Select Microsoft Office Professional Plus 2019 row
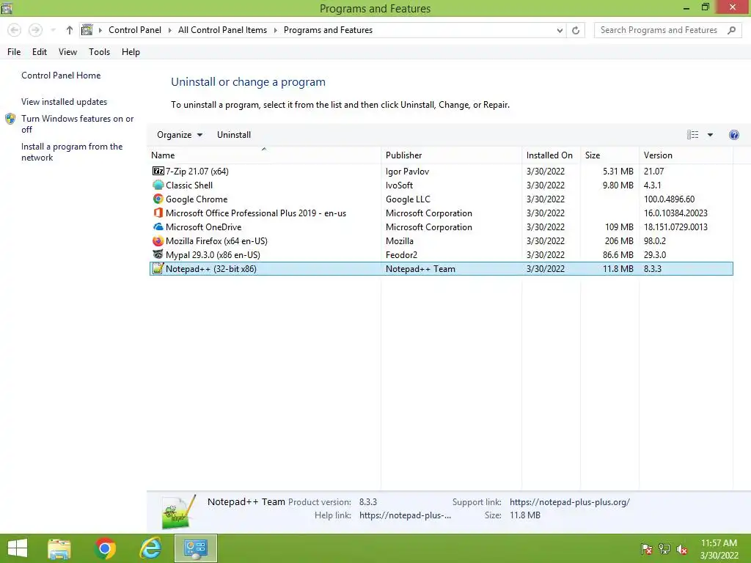The image size is (751, 563). pos(441,213)
